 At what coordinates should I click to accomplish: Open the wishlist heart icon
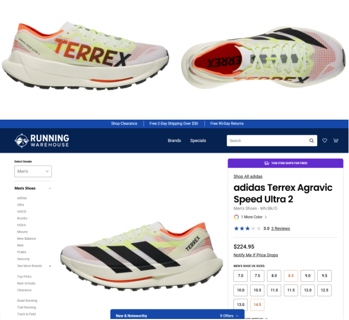(325, 140)
